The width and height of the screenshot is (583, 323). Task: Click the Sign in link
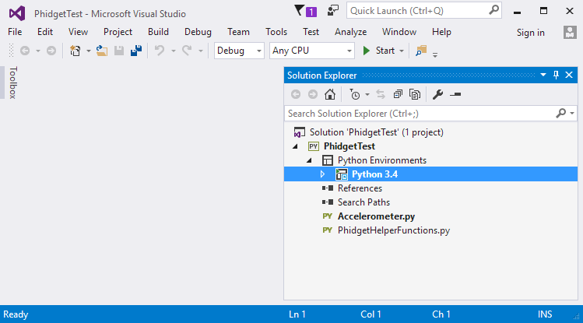click(531, 33)
